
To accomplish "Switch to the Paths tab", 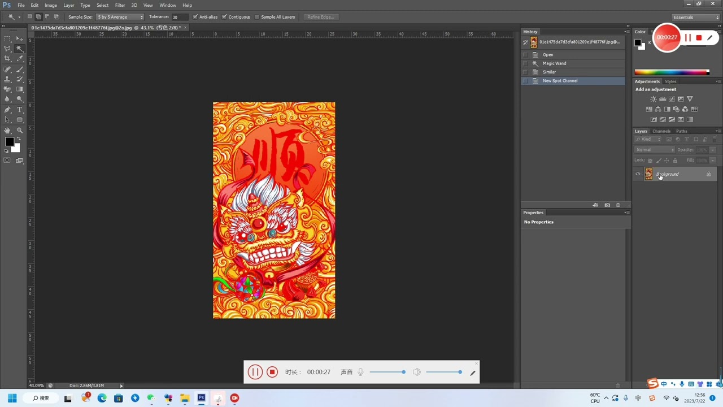I will [682, 131].
